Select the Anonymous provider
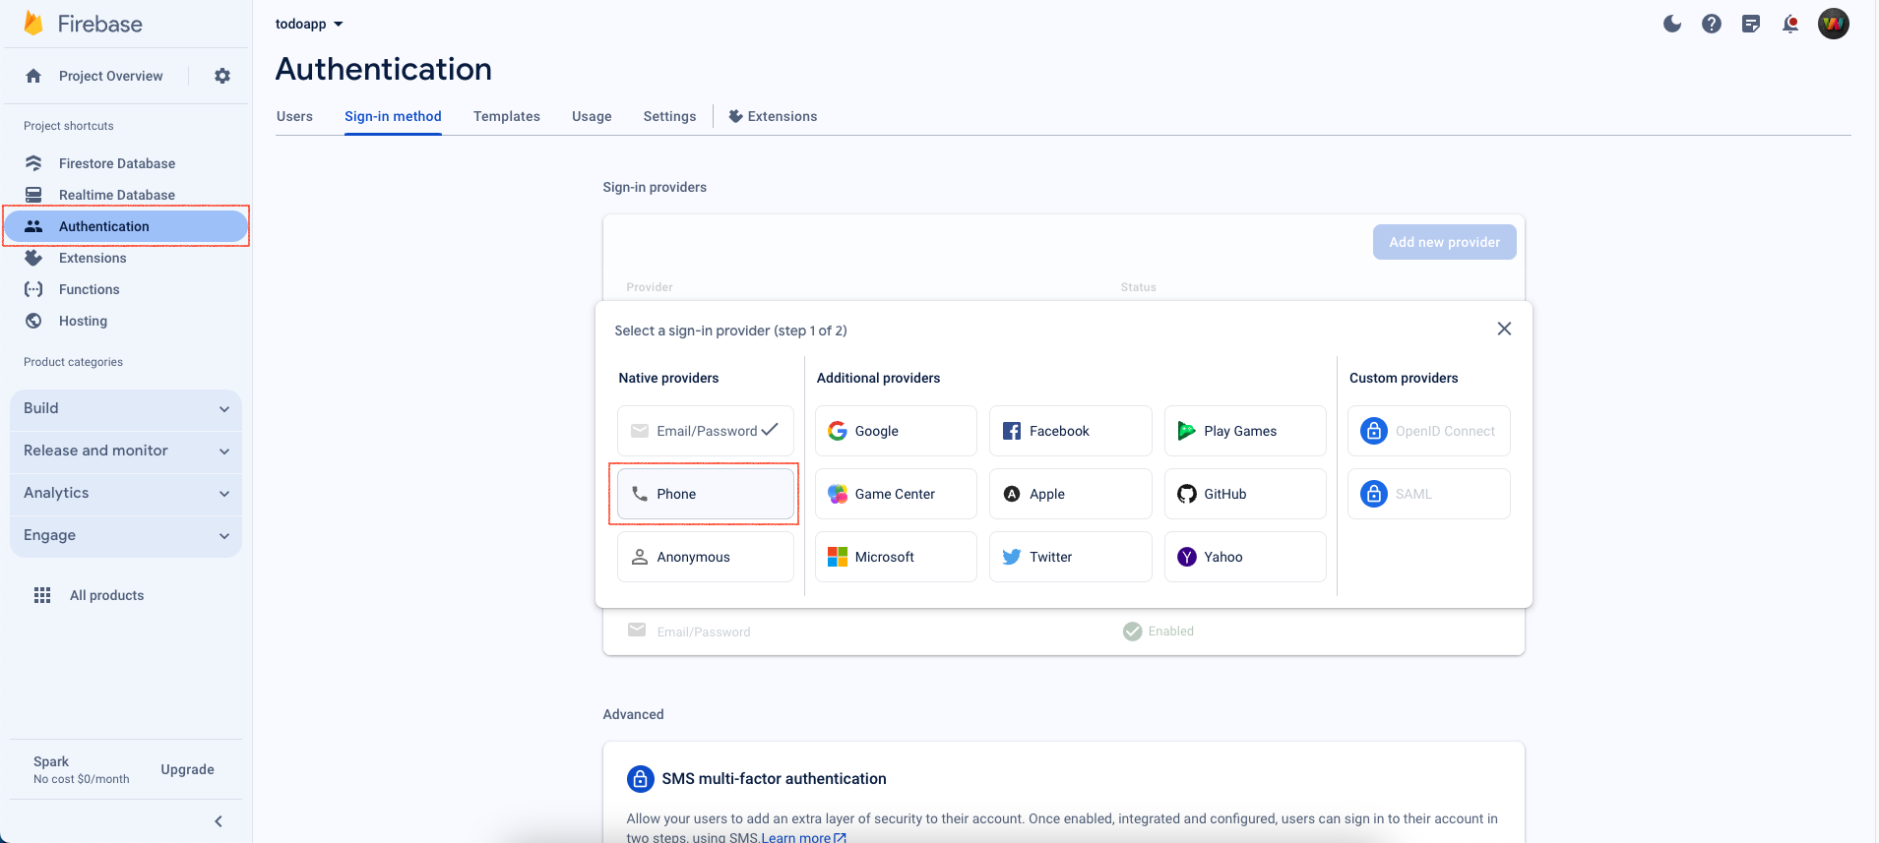 click(706, 557)
